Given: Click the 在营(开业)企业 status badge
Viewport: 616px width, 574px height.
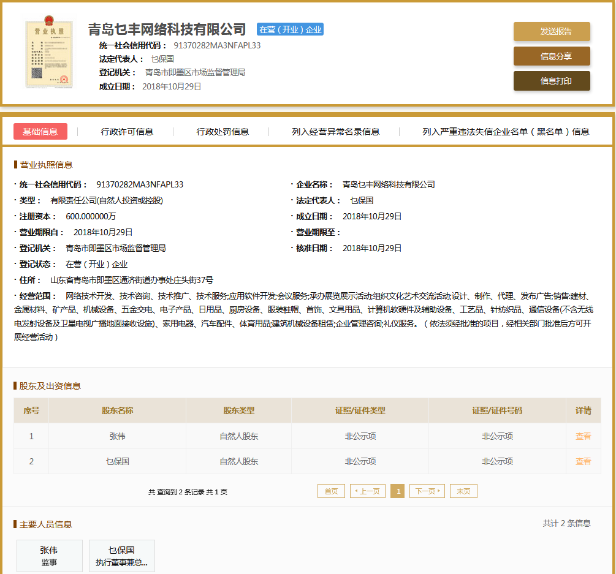Looking at the screenshot, I should (x=290, y=29).
